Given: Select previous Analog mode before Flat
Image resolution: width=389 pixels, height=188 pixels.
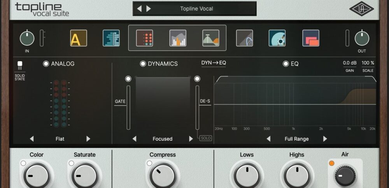Looking at the screenshot, I should tap(32, 139).
